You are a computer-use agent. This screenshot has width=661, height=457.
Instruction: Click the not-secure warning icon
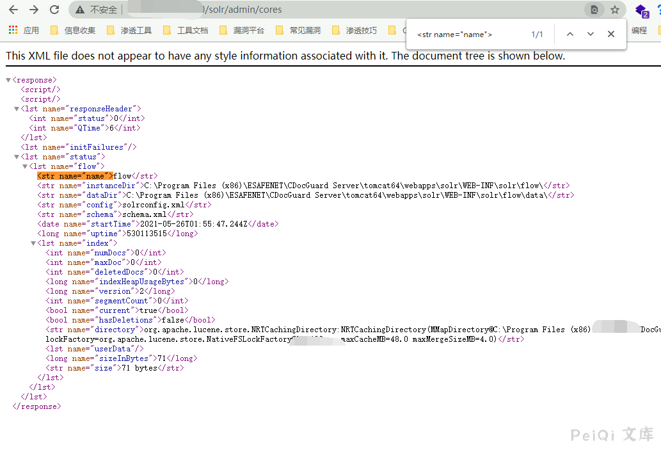(80, 10)
